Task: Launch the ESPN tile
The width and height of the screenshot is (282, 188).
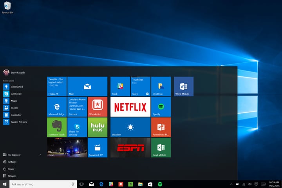Action: click(x=130, y=148)
